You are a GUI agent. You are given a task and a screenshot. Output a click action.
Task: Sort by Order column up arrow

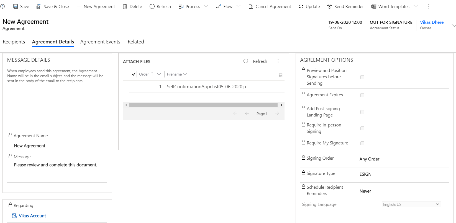pyautogui.click(x=152, y=74)
